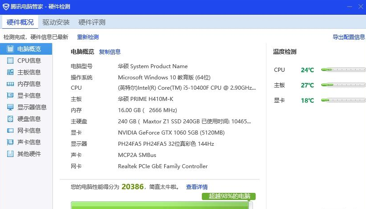Click the 重新检测 link

pyautogui.click(x=88, y=37)
